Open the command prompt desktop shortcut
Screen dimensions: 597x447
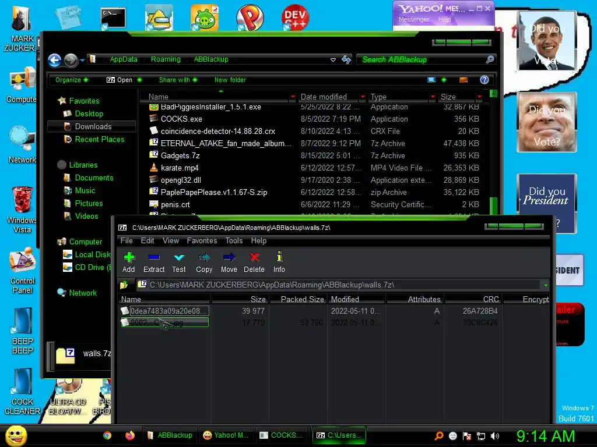113,18
